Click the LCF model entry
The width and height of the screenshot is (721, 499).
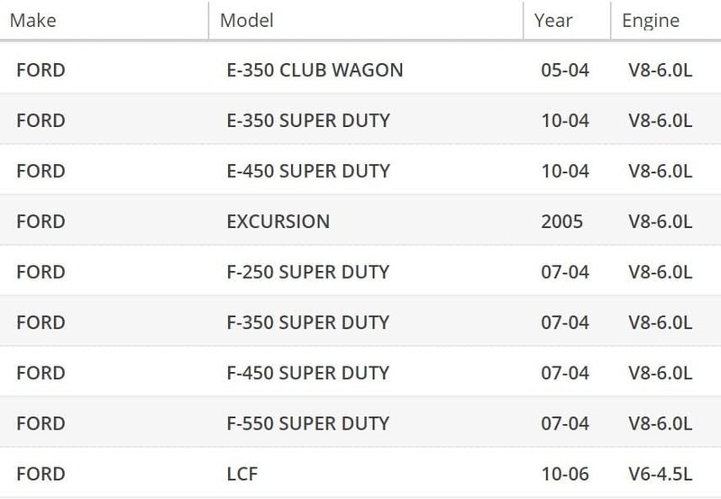tap(242, 474)
